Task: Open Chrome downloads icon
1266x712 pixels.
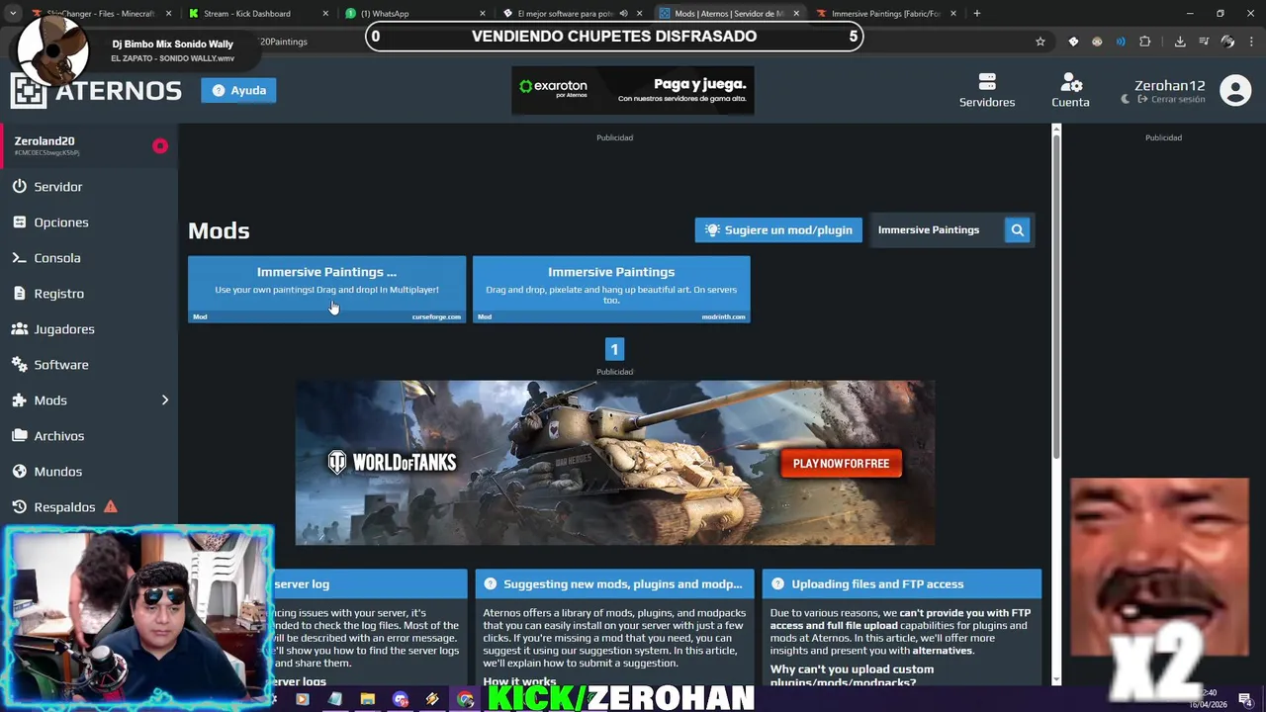Action: tap(1180, 42)
